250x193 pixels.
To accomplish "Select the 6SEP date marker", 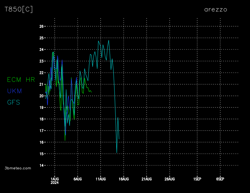I will (220, 179).
